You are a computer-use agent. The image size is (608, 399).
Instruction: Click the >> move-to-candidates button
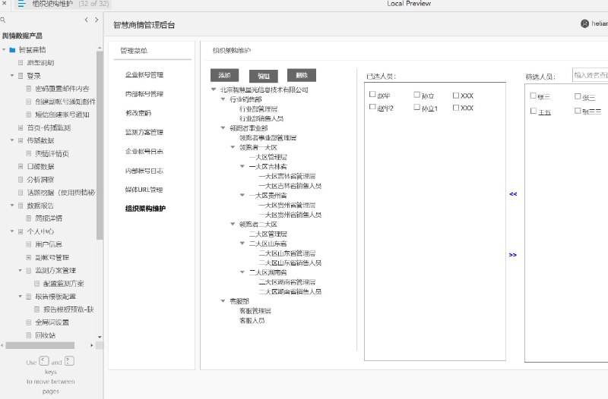(512, 255)
